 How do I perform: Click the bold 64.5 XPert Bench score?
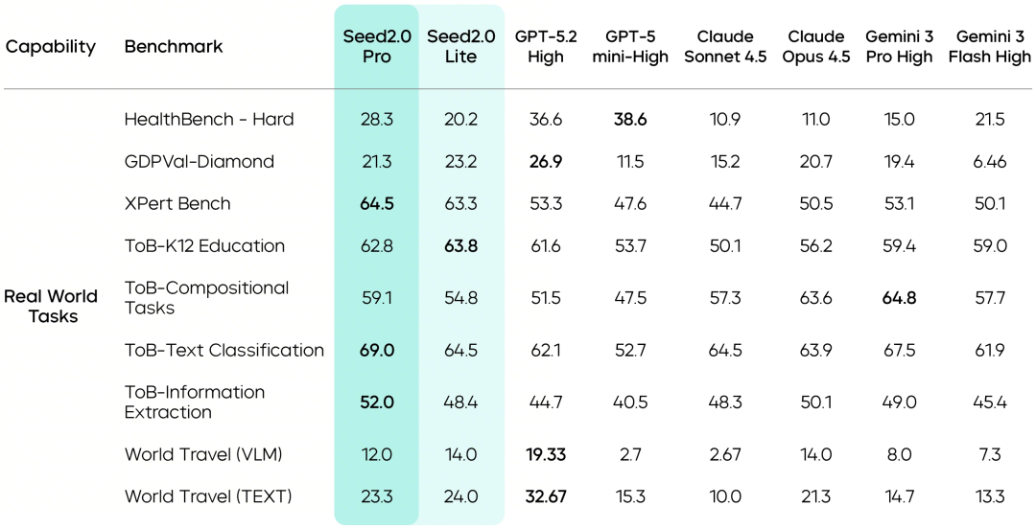click(377, 203)
